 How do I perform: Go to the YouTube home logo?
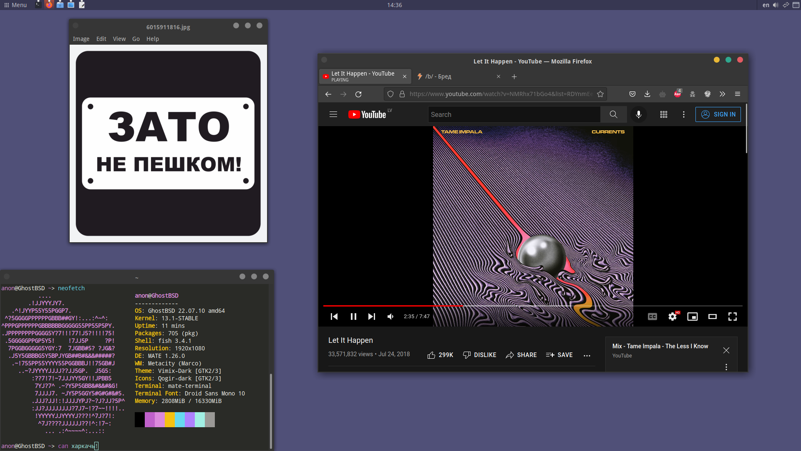[x=367, y=114]
